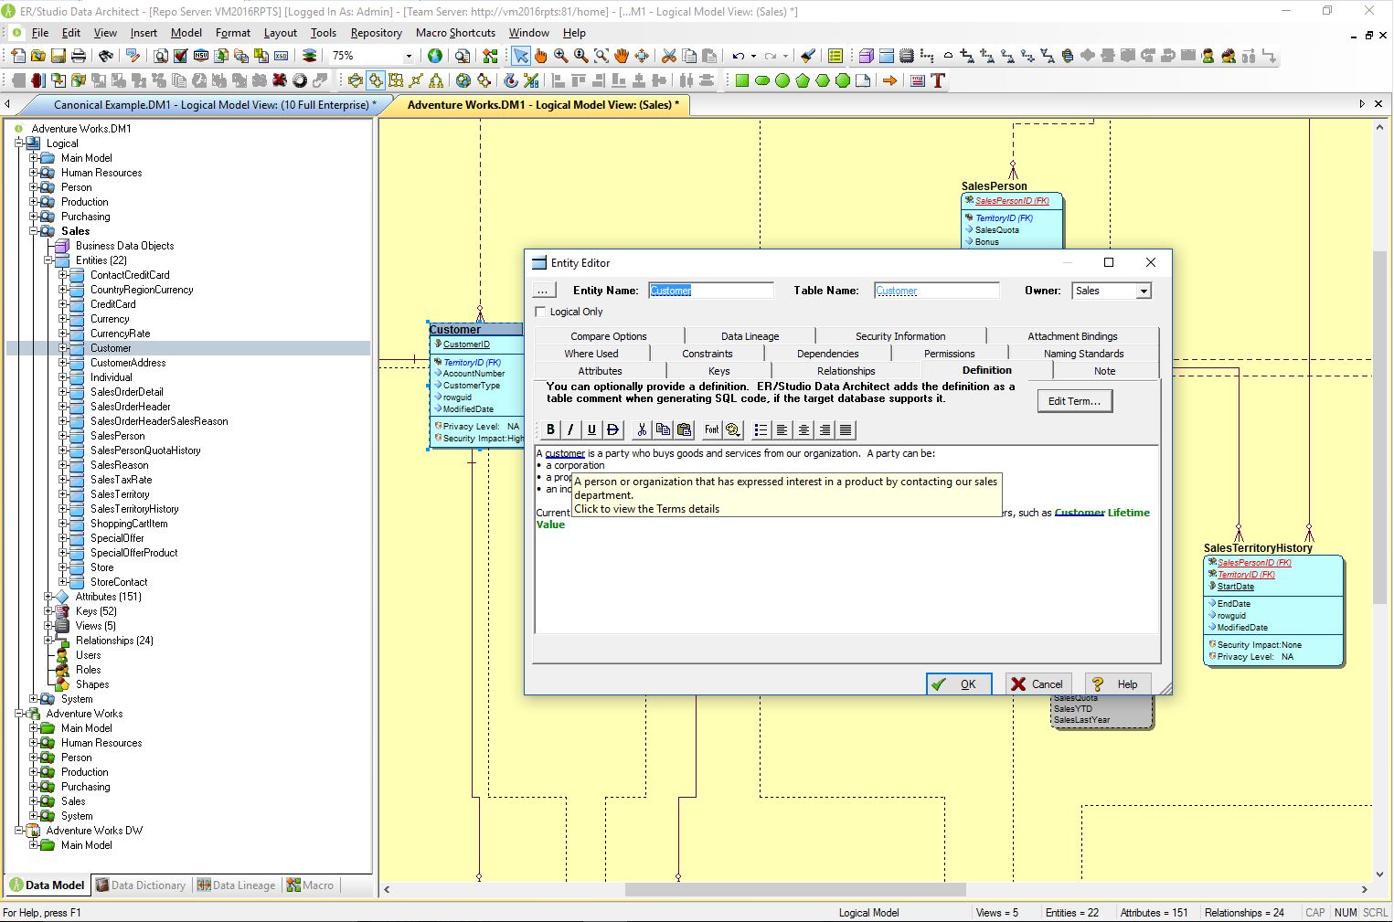Expand the Human Resources submodel under Logical
The image size is (1394, 922).
34,173
